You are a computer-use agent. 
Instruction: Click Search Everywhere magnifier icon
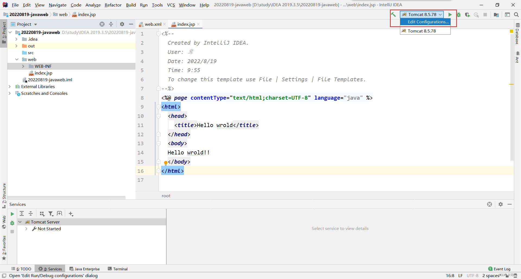tap(516, 15)
